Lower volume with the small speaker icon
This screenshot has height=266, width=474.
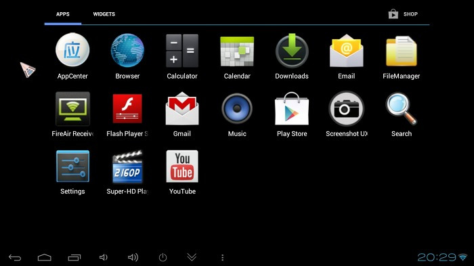104,257
